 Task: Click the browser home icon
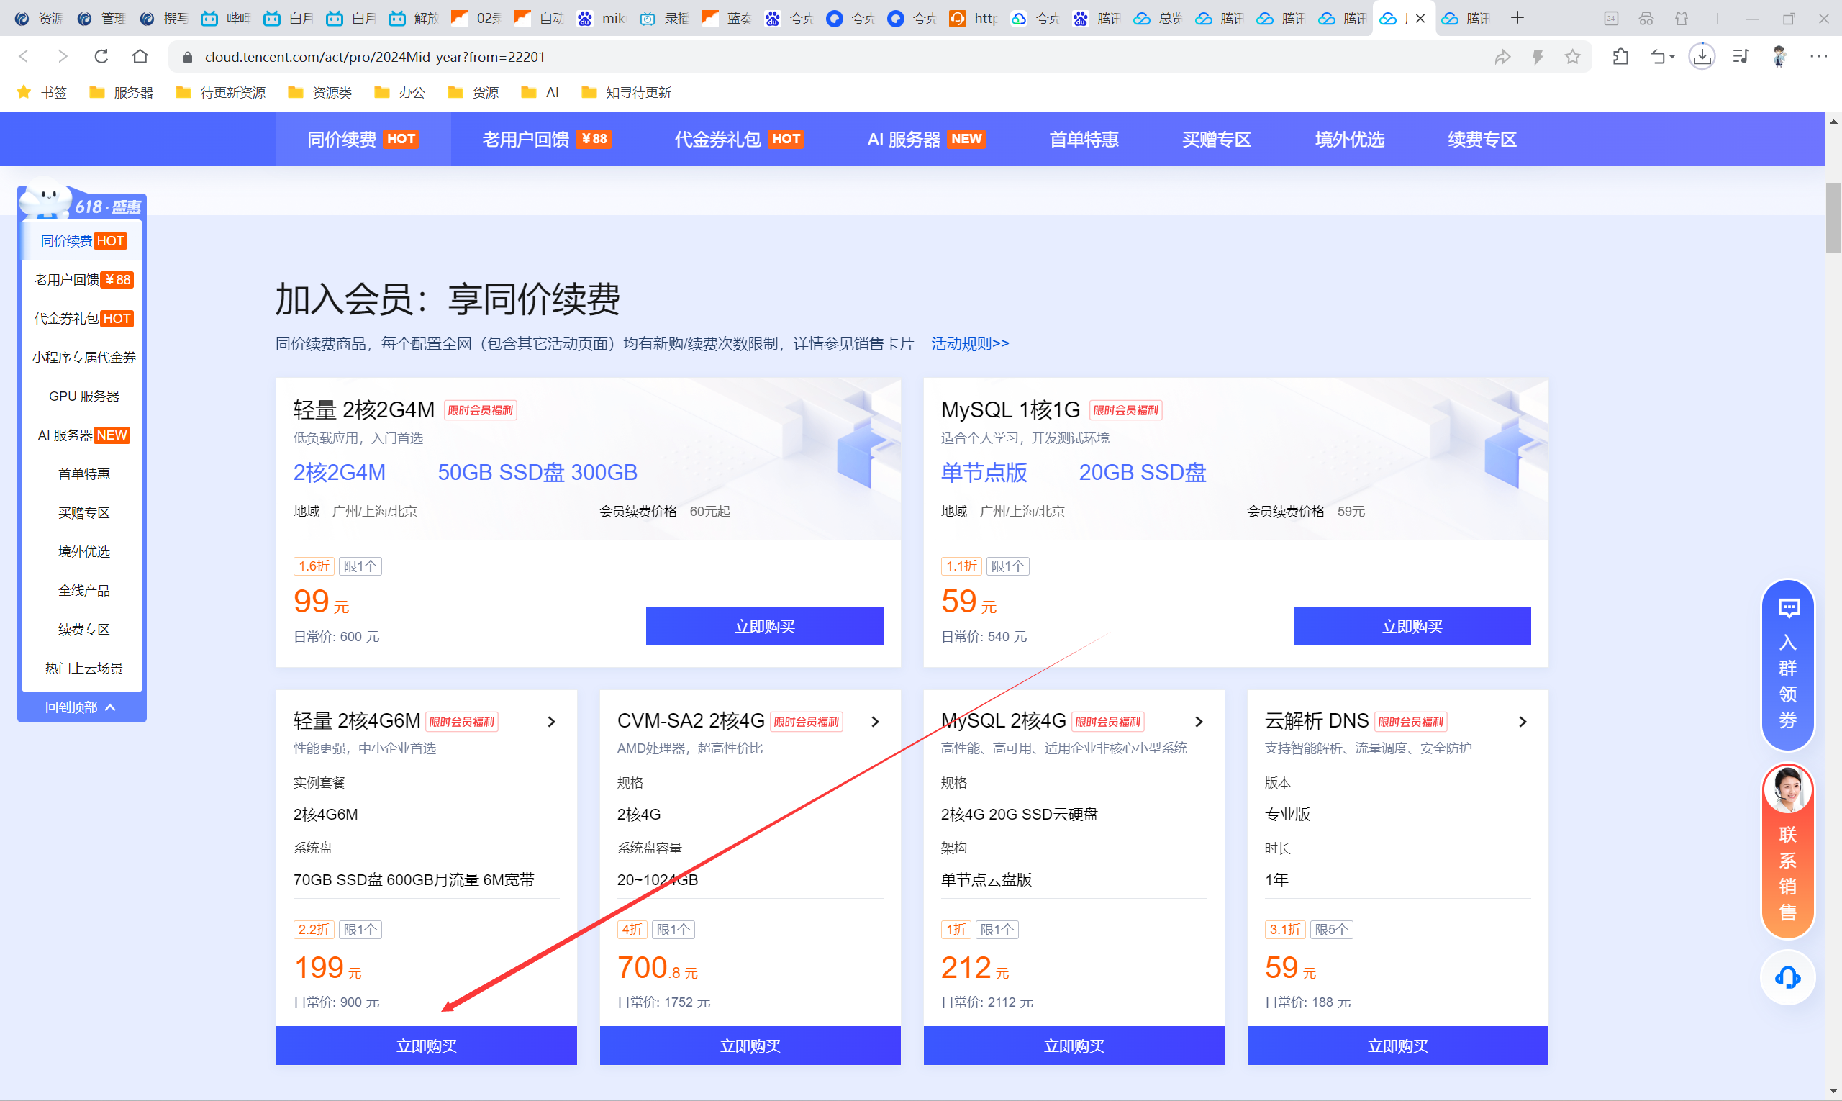pyautogui.click(x=140, y=56)
